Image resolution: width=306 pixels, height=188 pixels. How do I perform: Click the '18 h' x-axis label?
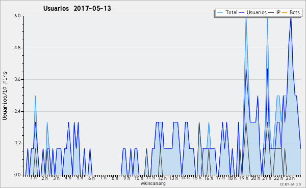click(x=232, y=178)
